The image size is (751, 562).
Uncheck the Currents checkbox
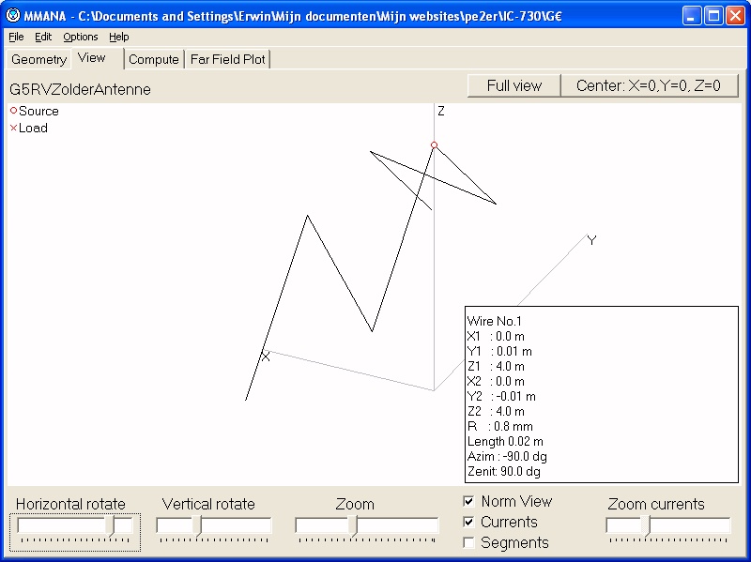[x=469, y=522]
